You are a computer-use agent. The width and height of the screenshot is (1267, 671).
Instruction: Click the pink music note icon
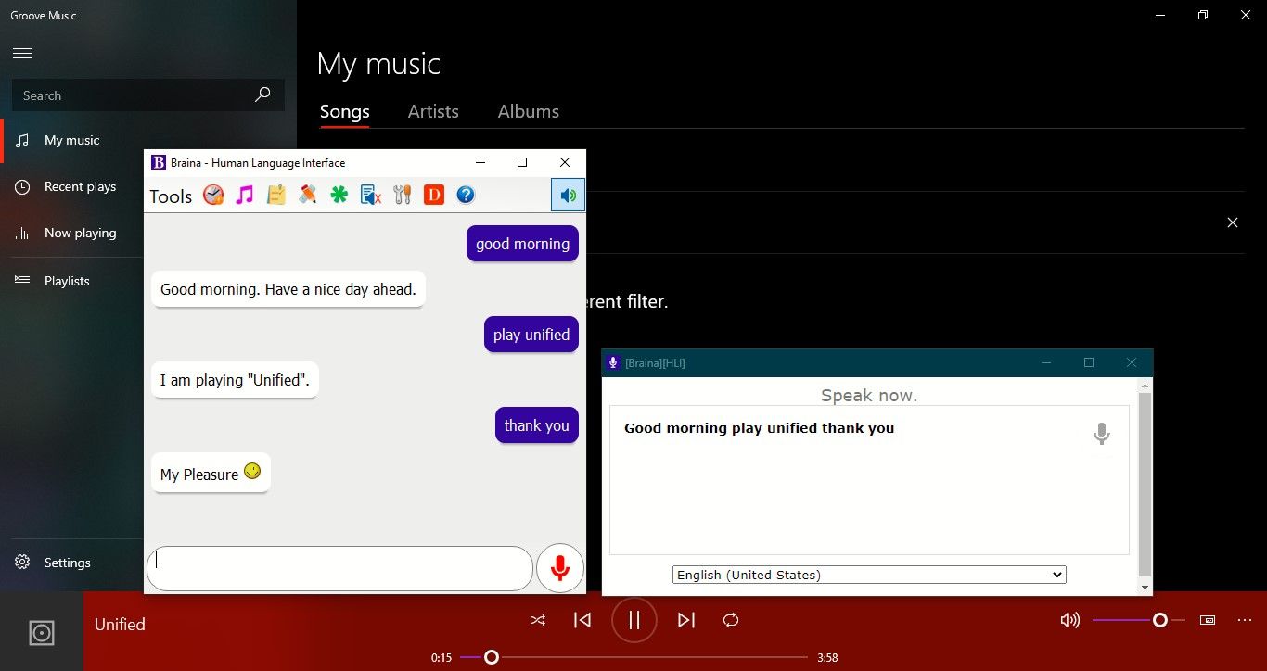coord(244,195)
